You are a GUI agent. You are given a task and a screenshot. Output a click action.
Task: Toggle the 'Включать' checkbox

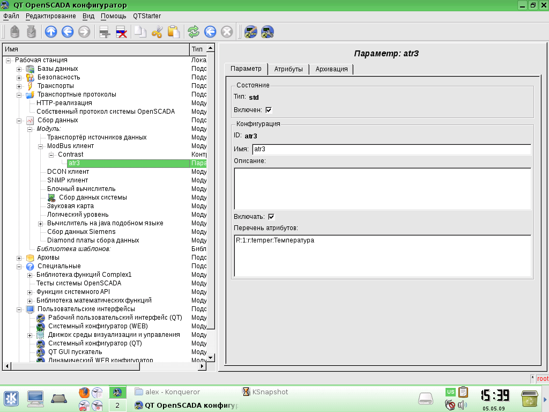pos(271,217)
